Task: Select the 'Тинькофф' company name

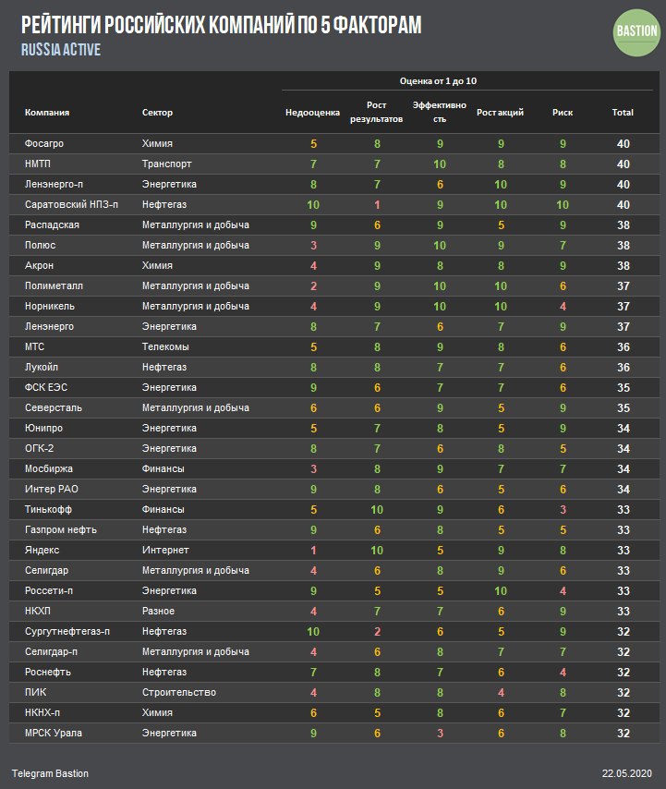Action: pyautogui.click(x=48, y=509)
